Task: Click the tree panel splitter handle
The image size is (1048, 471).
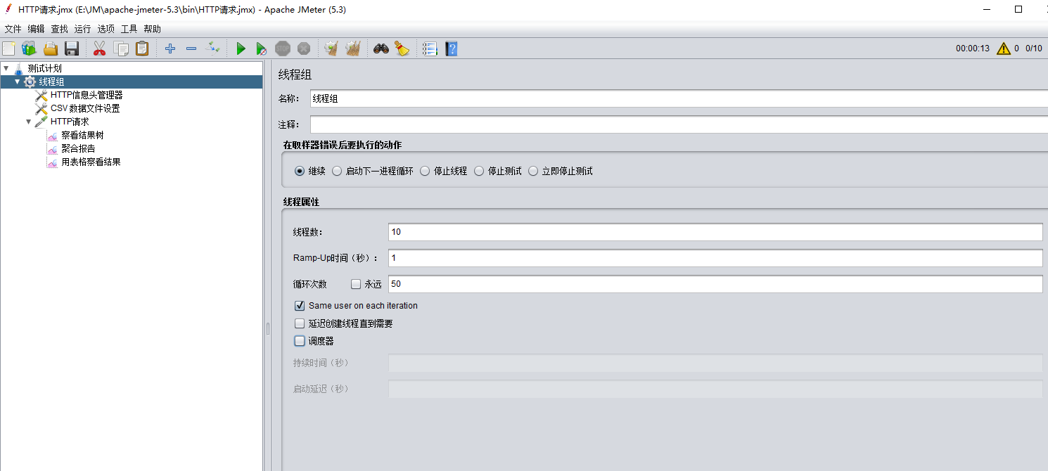Action: click(x=267, y=328)
